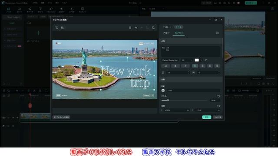Reset the scale value

[x=218, y=96]
